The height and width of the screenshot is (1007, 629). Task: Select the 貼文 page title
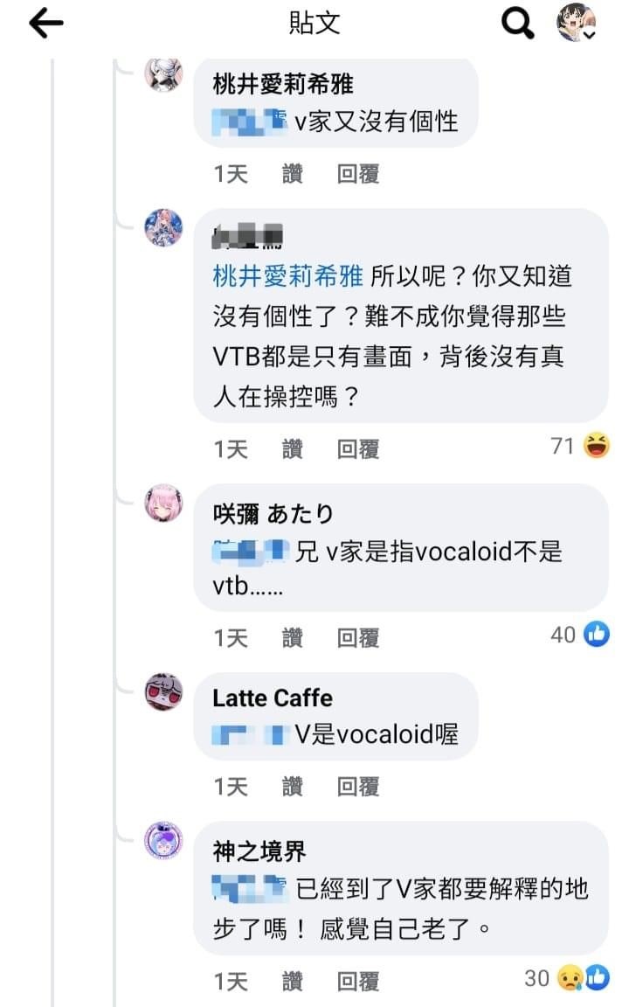pos(314,23)
